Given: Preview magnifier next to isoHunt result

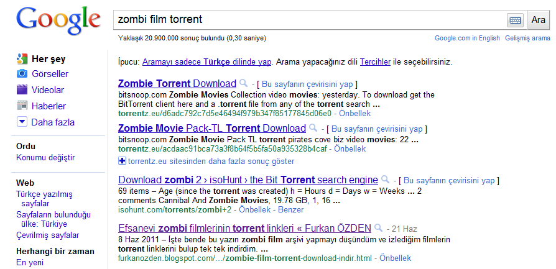Looking at the screenshot, I should 385,180.
